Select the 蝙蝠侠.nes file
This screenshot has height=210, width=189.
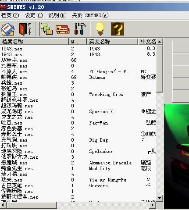tap(14, 77)
